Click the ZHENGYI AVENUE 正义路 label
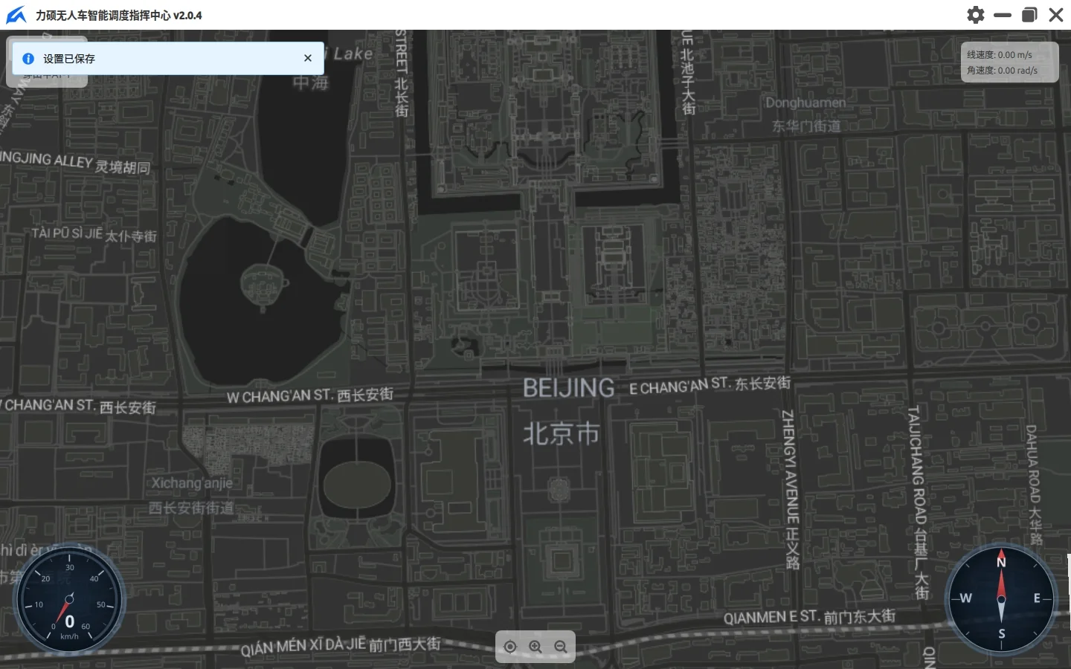 790,490
